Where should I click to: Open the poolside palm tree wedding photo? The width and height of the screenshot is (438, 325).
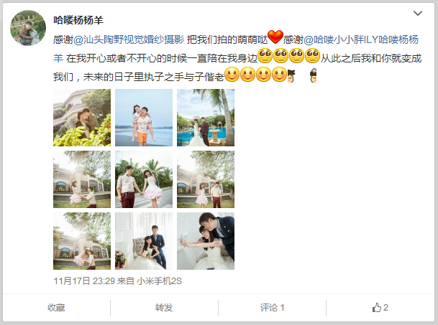click(206, 118)
